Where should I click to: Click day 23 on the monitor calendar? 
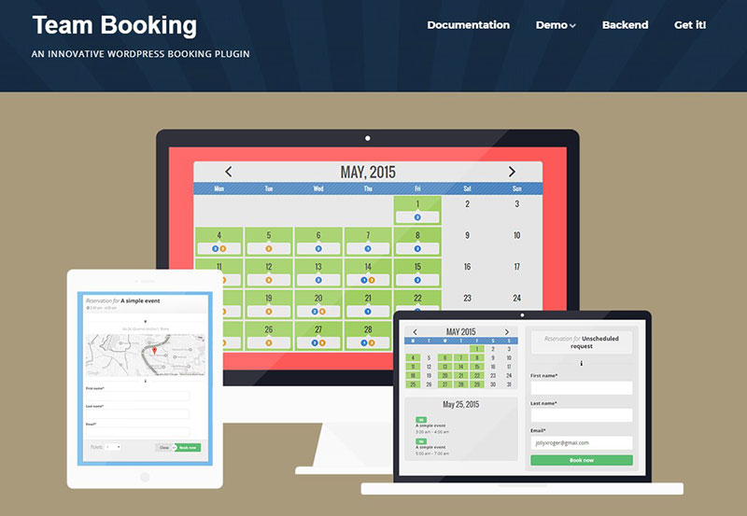coord(468,298)
